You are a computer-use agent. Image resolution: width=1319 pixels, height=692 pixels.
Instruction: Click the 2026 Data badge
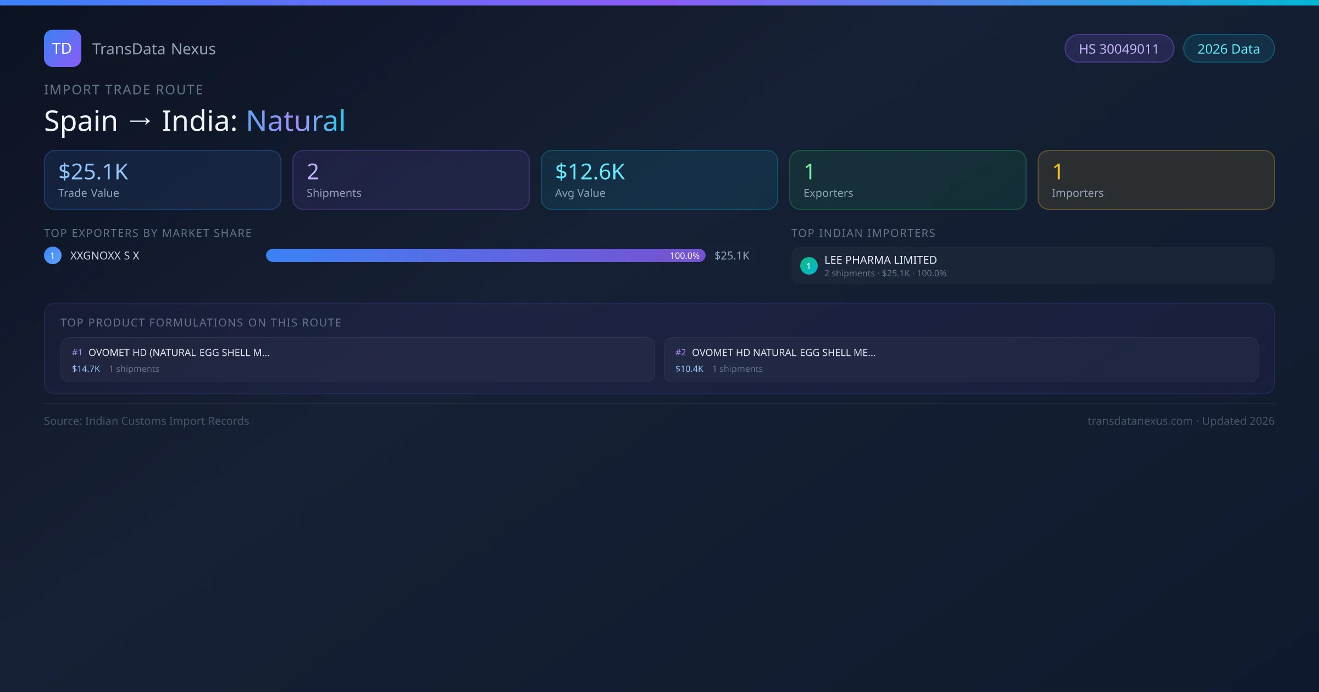coord(1228,49)
